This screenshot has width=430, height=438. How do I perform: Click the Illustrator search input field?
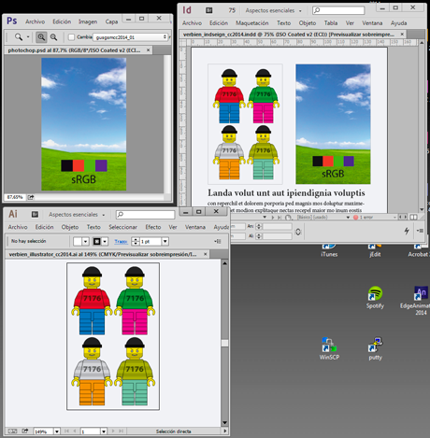(x=145, y=215)
